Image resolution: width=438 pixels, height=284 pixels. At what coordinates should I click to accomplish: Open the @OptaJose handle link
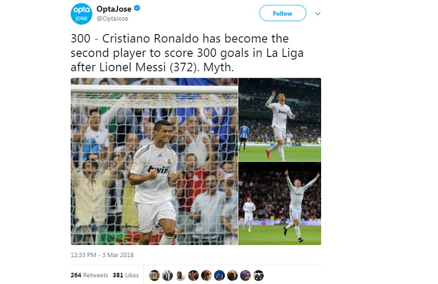(112, 18)
